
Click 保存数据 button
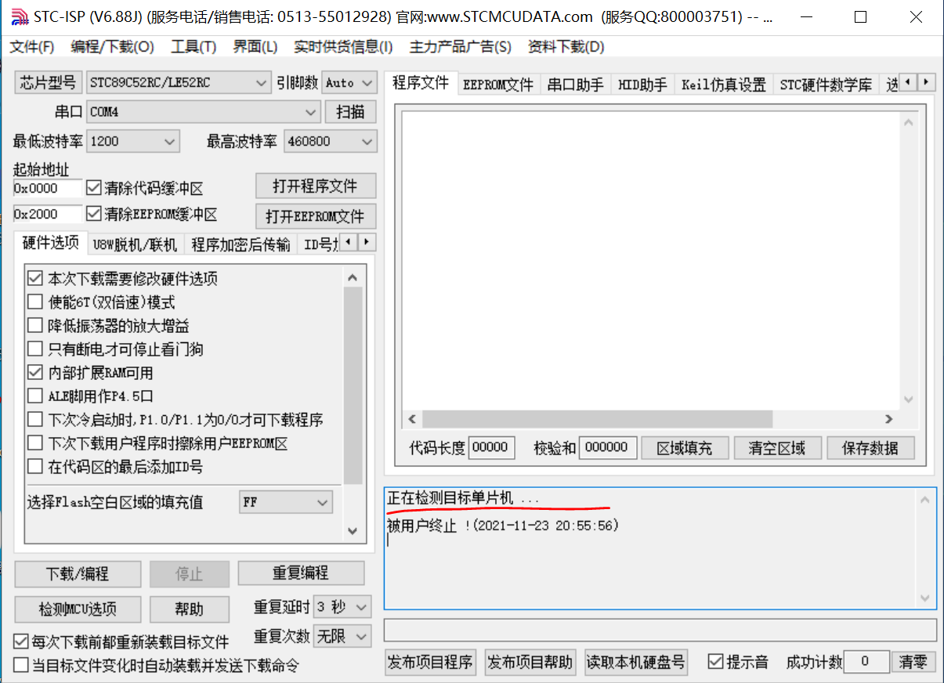click(870, 447)
